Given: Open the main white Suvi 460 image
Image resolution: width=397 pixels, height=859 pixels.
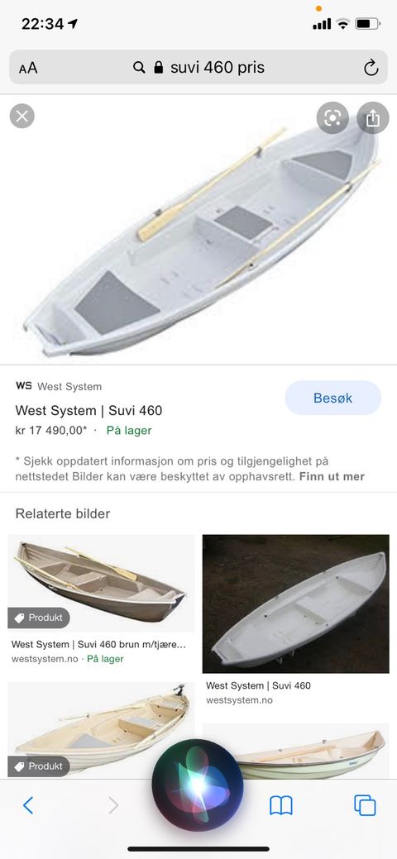Looking at the screenshot, I should coord(198,230).
